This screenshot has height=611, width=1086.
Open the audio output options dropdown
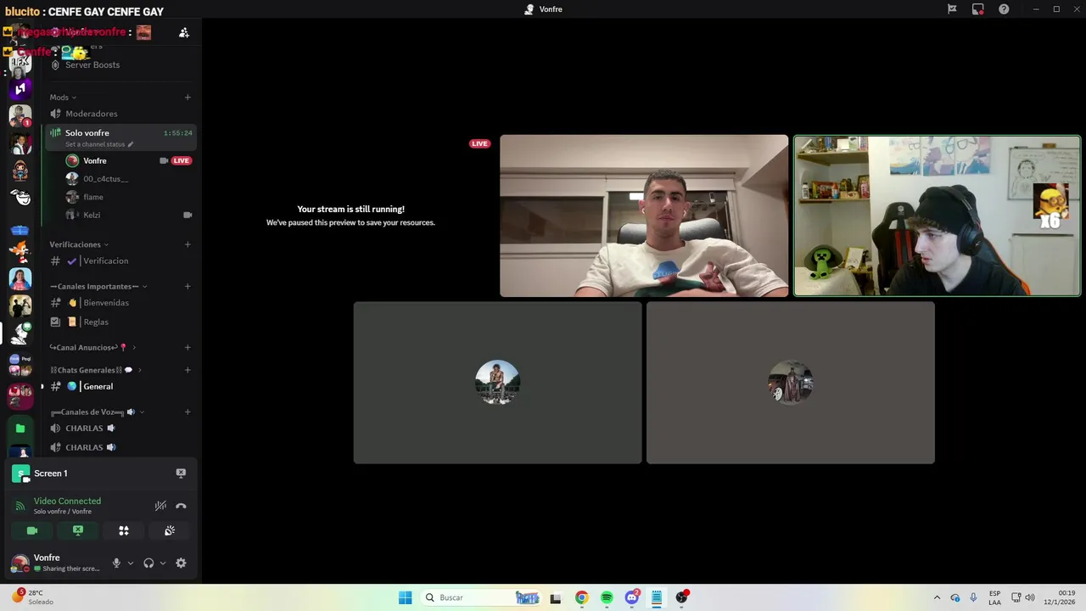point(162,563)
